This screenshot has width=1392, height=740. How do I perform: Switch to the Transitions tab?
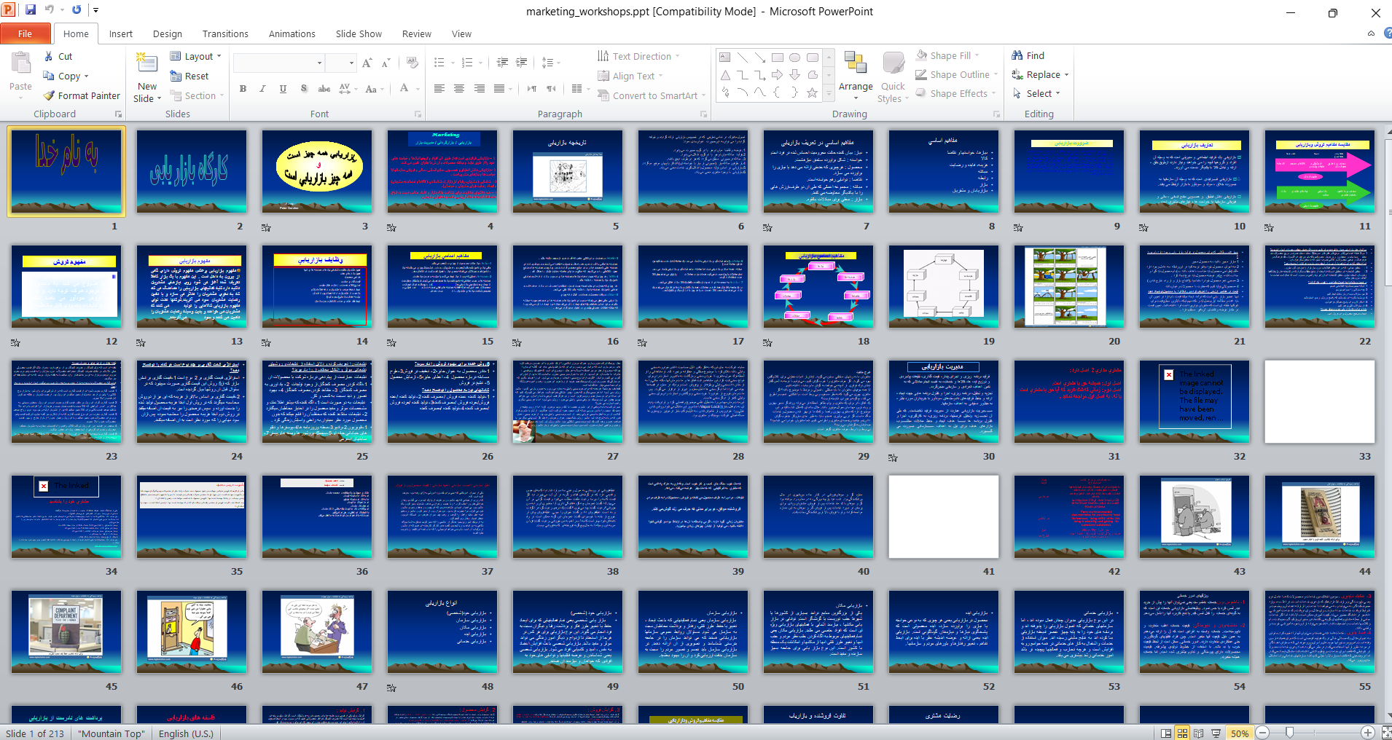(x=225, y=34)
